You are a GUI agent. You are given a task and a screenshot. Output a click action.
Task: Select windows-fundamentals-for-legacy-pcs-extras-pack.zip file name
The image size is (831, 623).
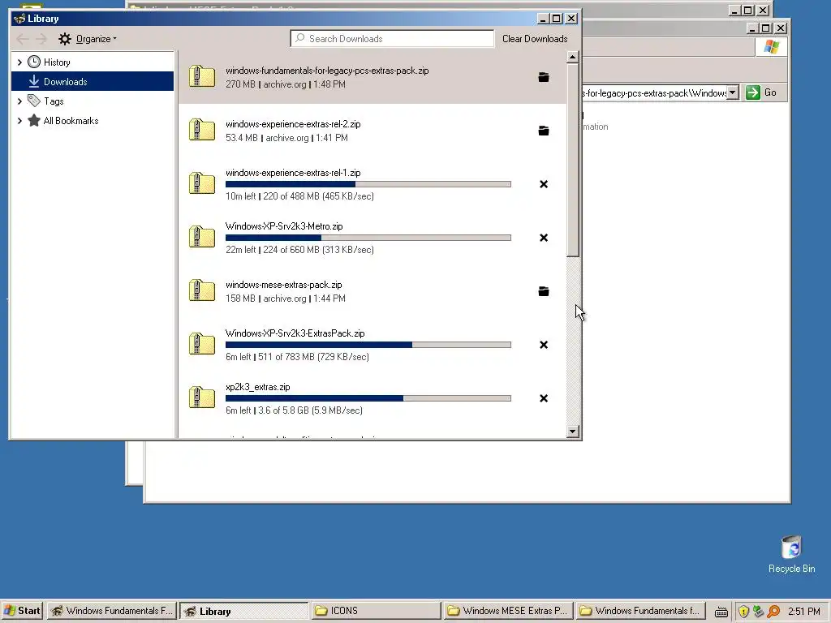(327, 71)
